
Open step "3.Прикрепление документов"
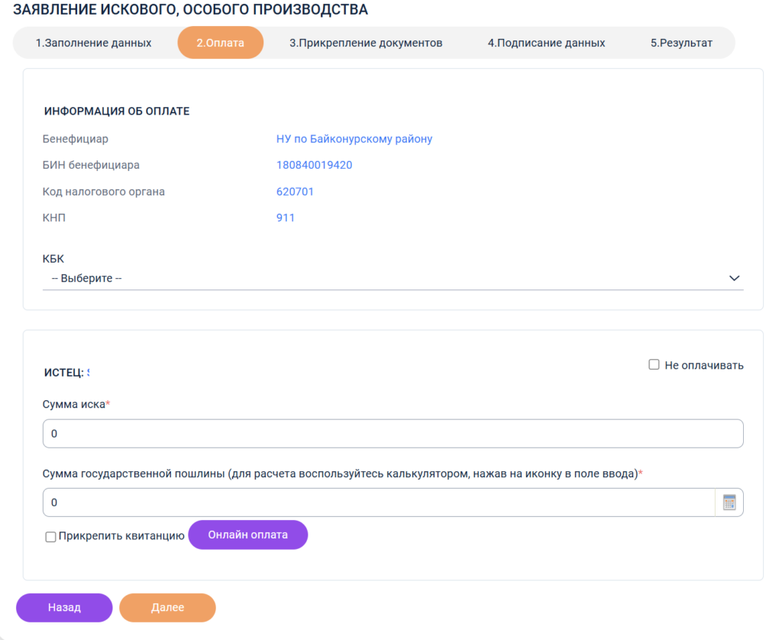(366, 43)
